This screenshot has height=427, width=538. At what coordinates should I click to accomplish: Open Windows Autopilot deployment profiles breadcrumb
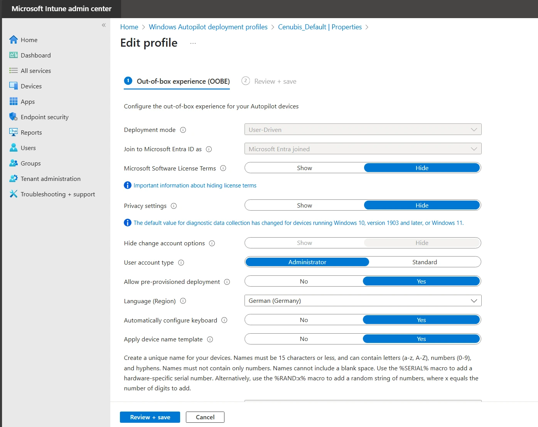(208, 27)
